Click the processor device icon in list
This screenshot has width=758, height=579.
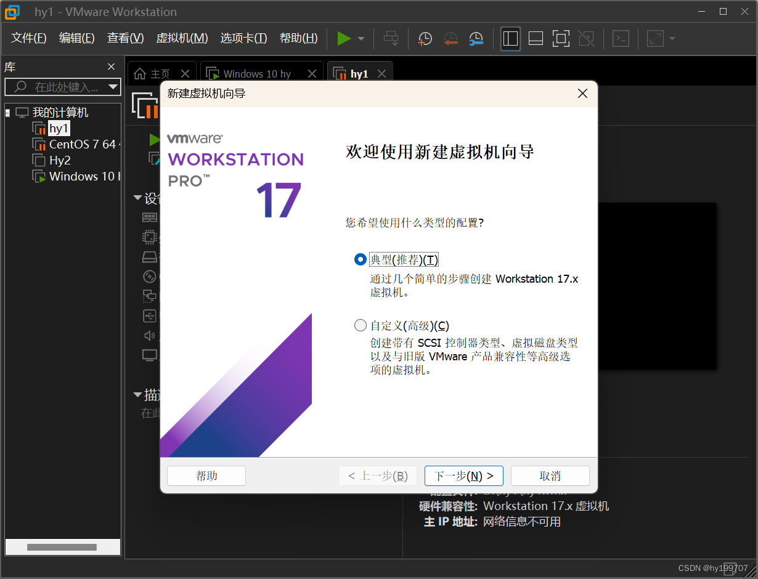click(150, 237)
